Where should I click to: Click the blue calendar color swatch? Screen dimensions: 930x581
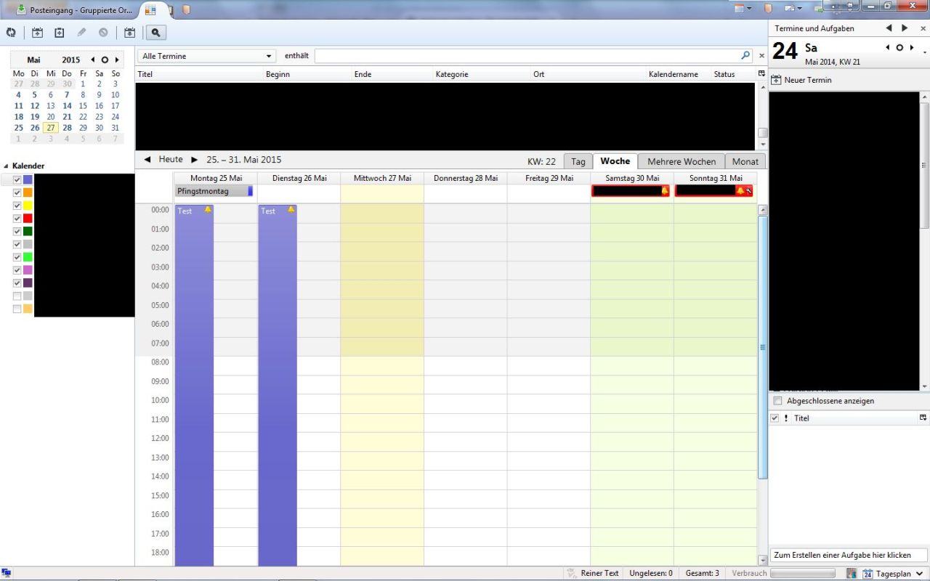[28, 180]
